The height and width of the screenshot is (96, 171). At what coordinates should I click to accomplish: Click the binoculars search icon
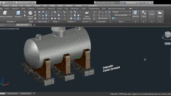[x=121, y=3]
